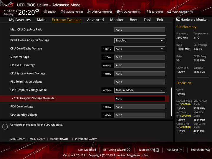The width and height of the screenshot is (212, 159).
Task: Click CPU Standby Voltage Auto field
Action: coord(140,115)
